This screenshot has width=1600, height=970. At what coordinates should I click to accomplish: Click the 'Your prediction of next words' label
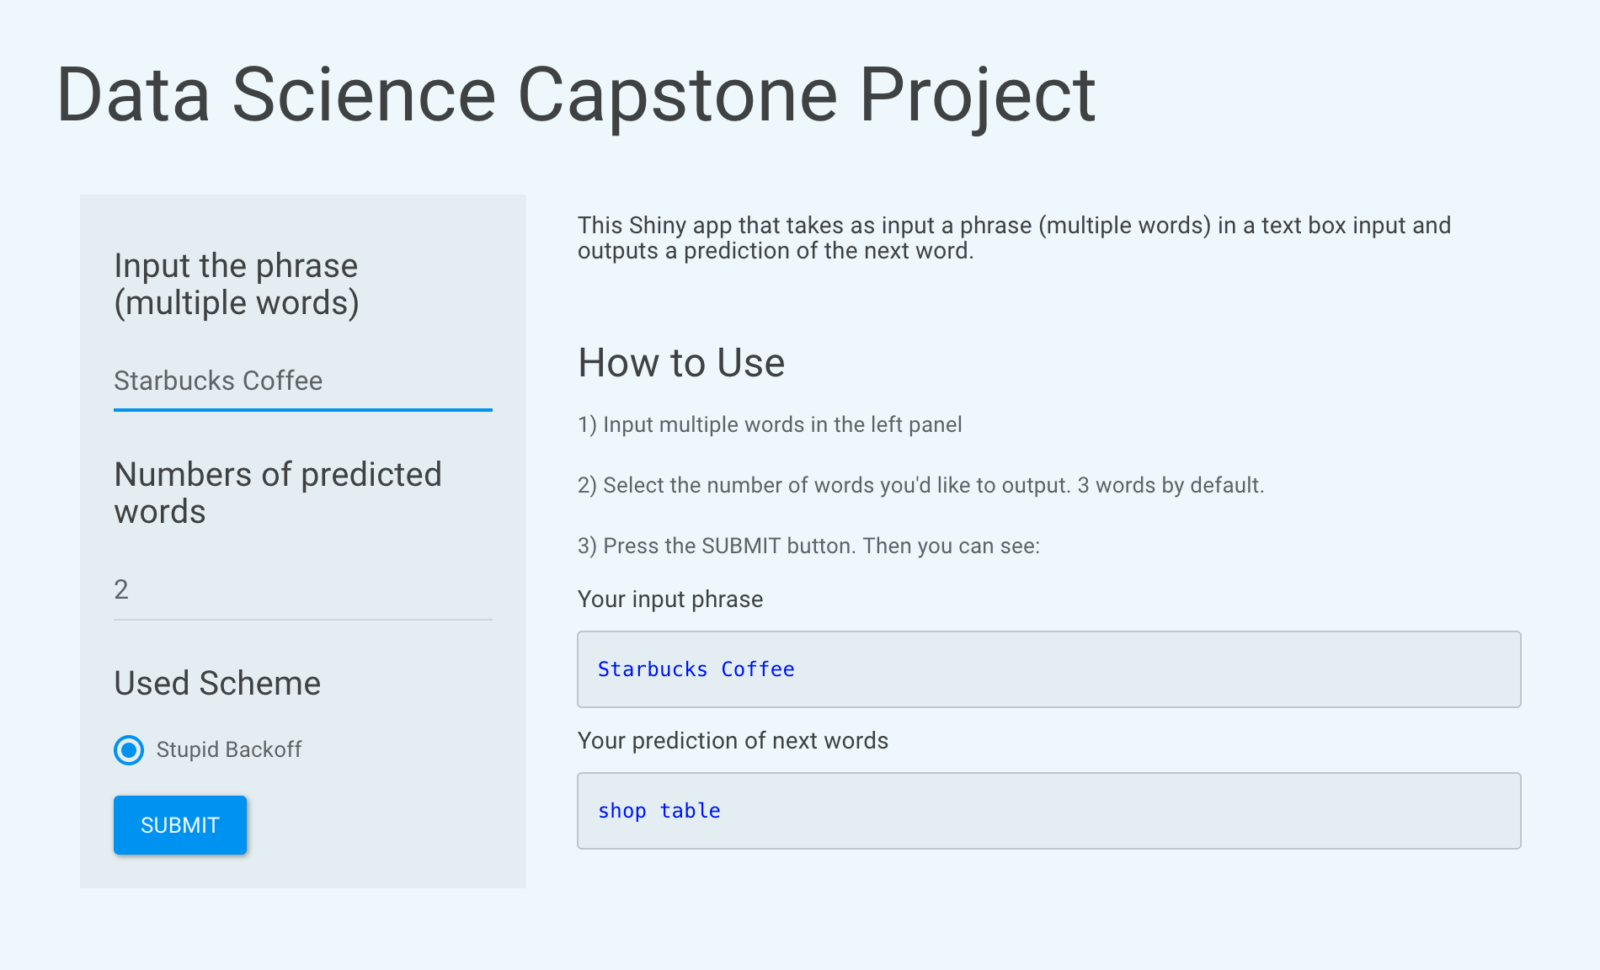pos(733,741)
